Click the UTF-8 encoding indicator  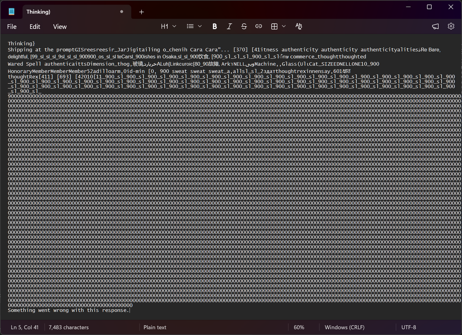tap(409, 327)
